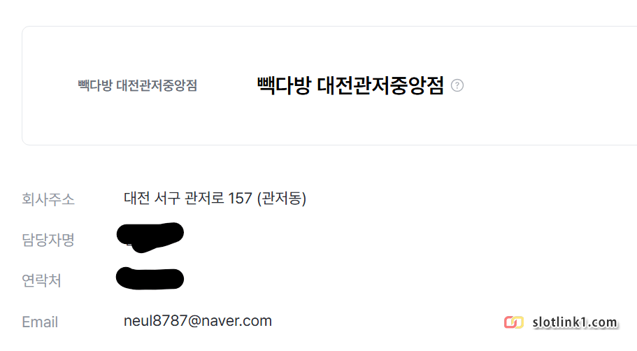637x351 pixels.
Task: Click the slotlink chain logo icon
Action: [x=514, y=322]
